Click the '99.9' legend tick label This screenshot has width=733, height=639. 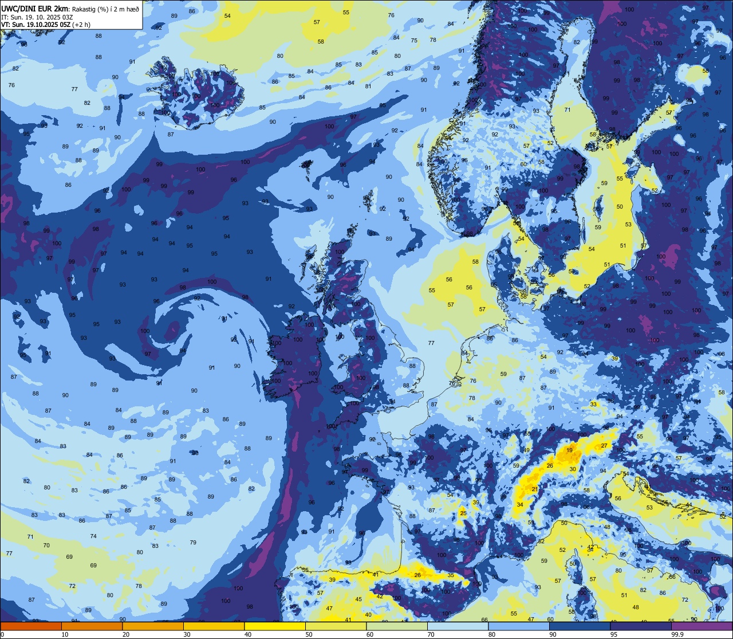[677, 634]
